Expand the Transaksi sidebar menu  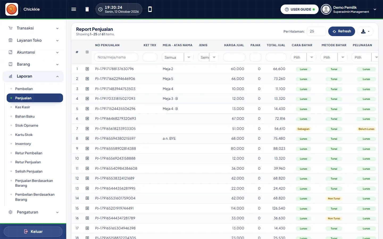tap(33, 28)
